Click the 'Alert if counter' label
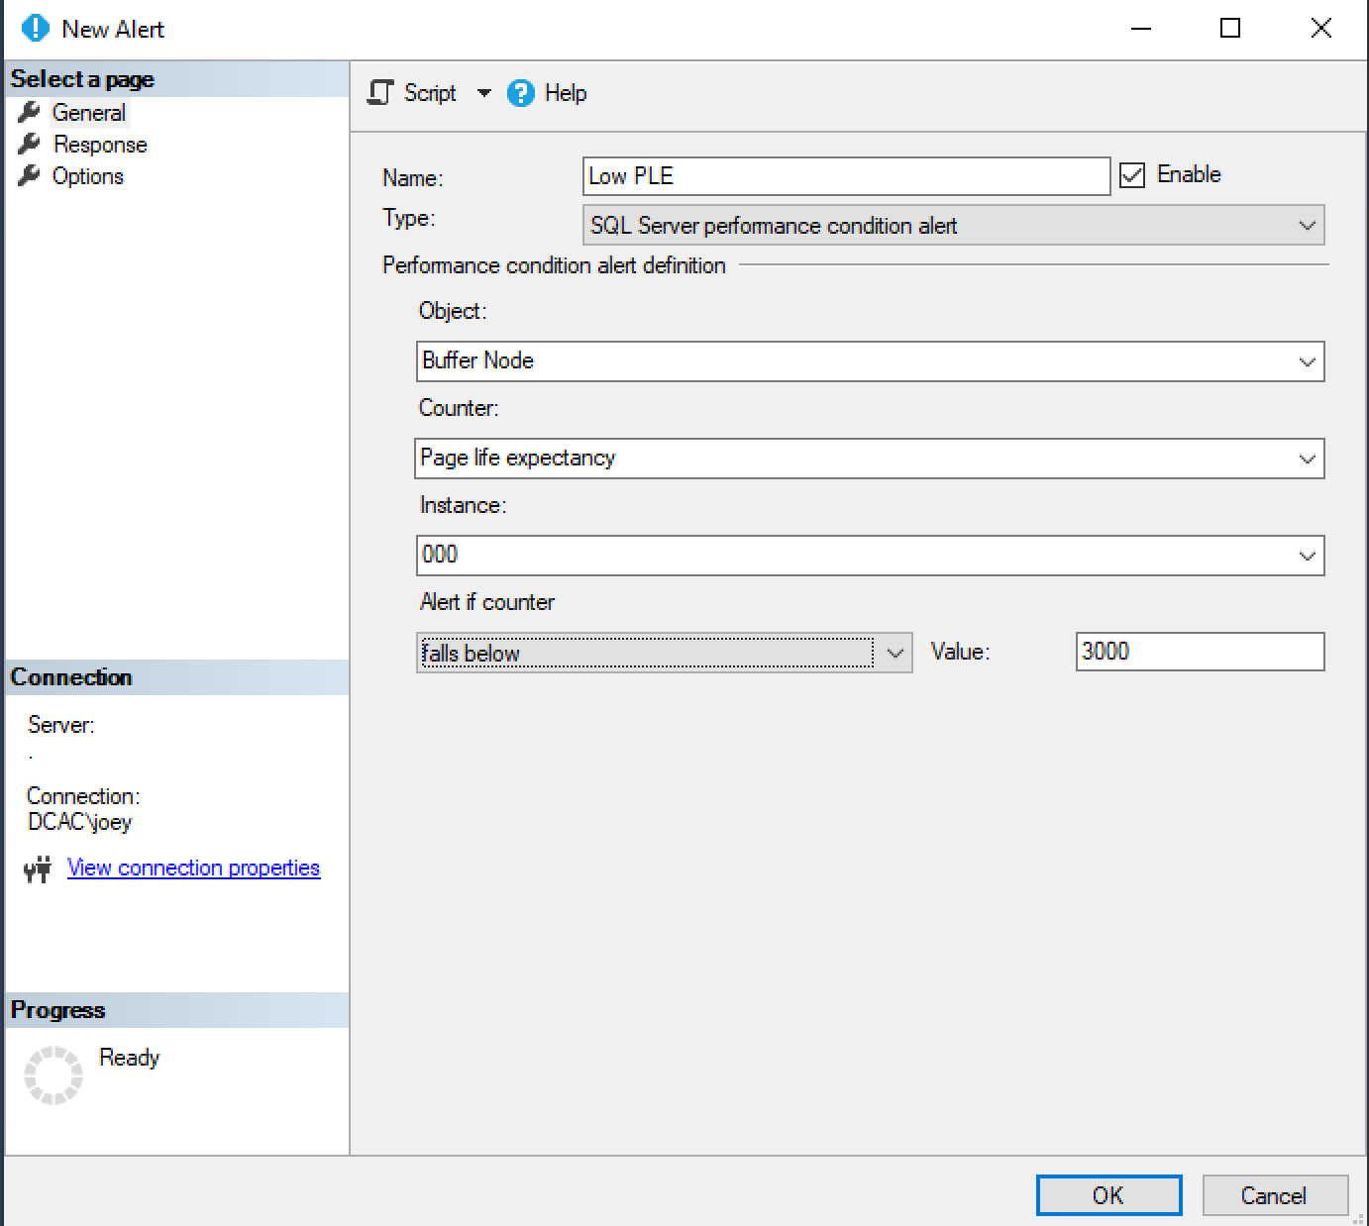This screenshot has width=1369, height=1226. 486,602
